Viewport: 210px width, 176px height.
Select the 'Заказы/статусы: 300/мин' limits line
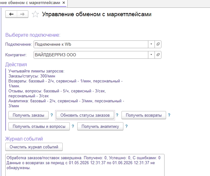[32, 76]
